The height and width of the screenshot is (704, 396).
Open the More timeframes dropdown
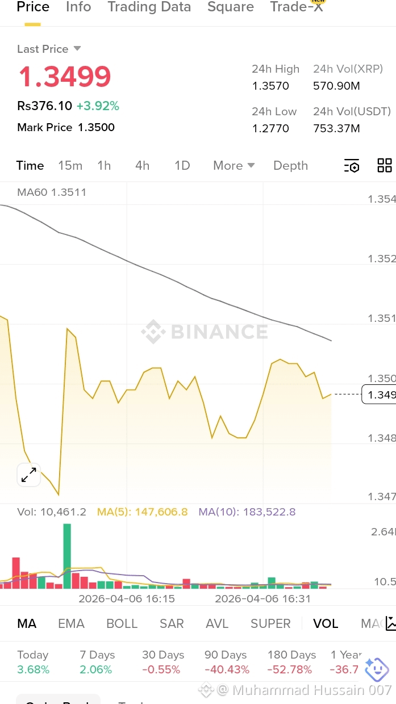[234, 165]
